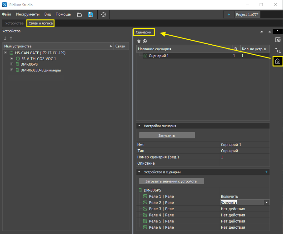Open the scenarios panel sidebar icon
Screen dimensions: 283x234
pos(278,61)
